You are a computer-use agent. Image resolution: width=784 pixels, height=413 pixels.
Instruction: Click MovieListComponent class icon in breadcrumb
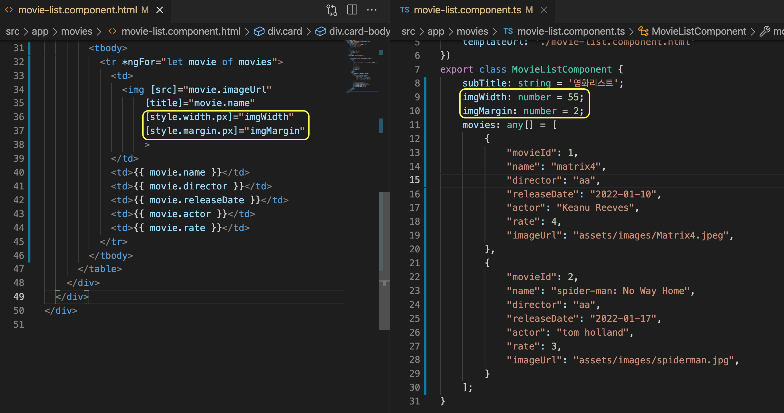643,31
